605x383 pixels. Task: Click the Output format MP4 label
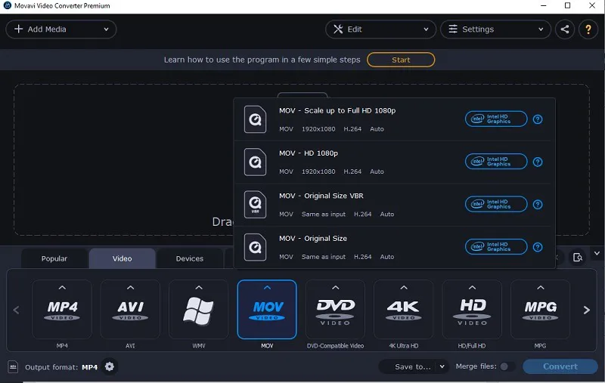coord(61,367)
